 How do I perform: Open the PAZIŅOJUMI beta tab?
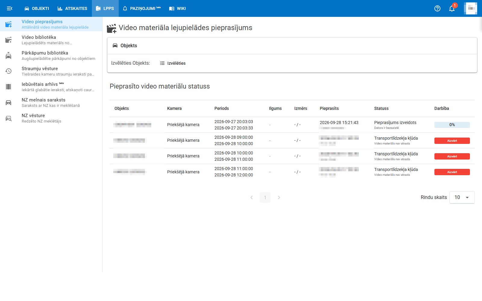[142, 8]
